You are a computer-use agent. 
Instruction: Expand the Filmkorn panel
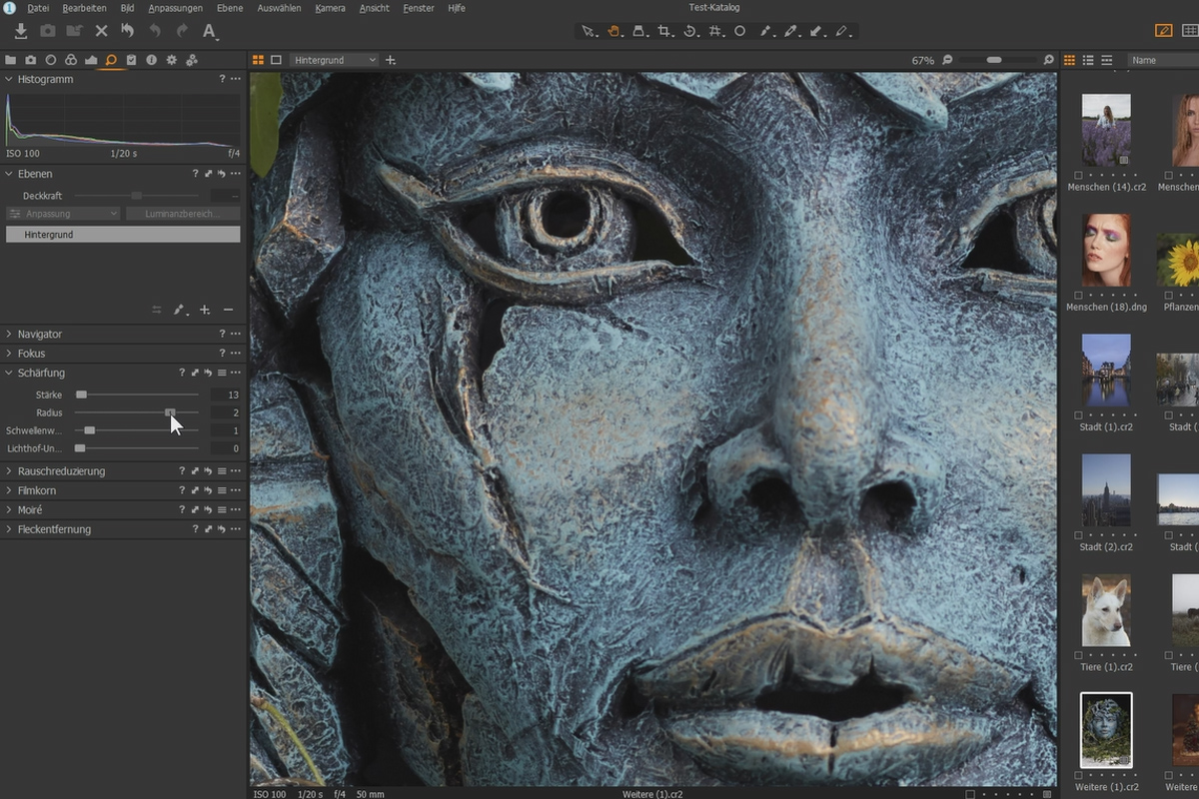tap(9, 490)
